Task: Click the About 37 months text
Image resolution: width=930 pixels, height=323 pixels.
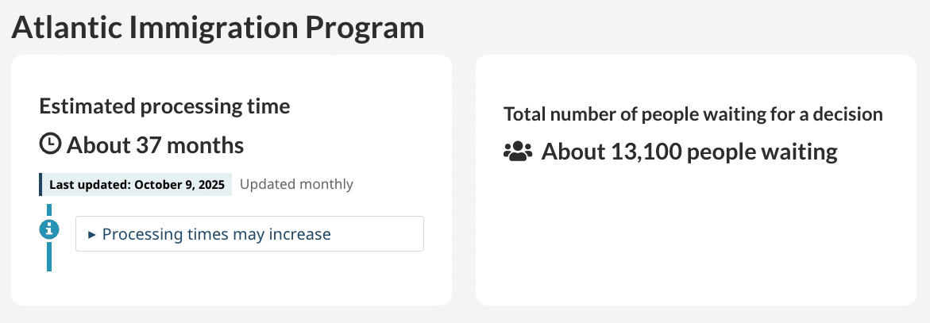Action: (155, 145)
